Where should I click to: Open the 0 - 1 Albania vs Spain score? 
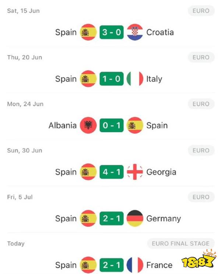pyautogui.click(x=112, y=125)
